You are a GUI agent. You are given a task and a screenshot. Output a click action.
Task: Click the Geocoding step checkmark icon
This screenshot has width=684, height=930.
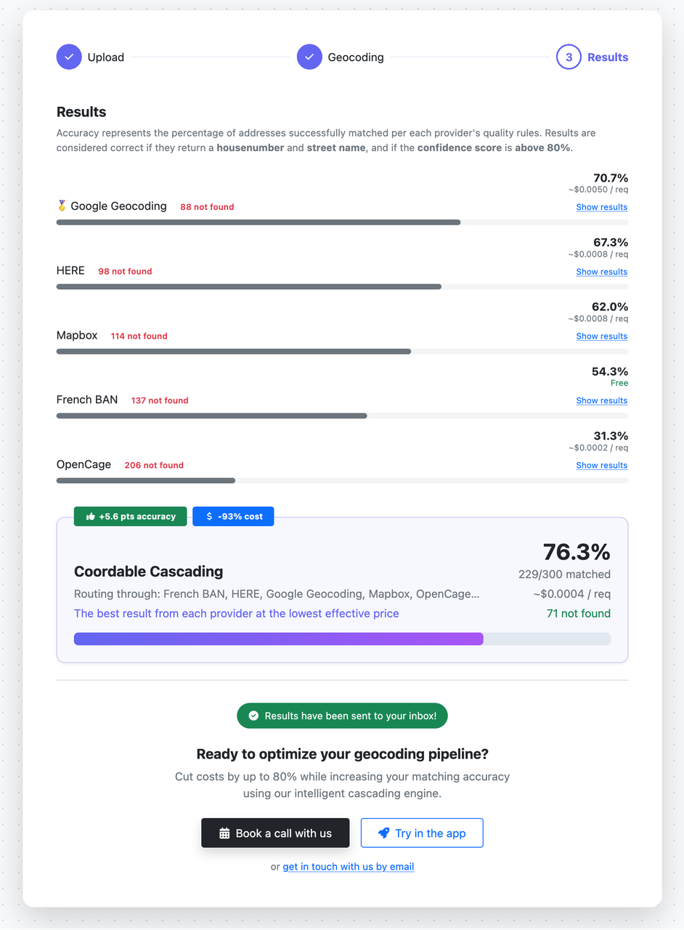click(309, 57)
